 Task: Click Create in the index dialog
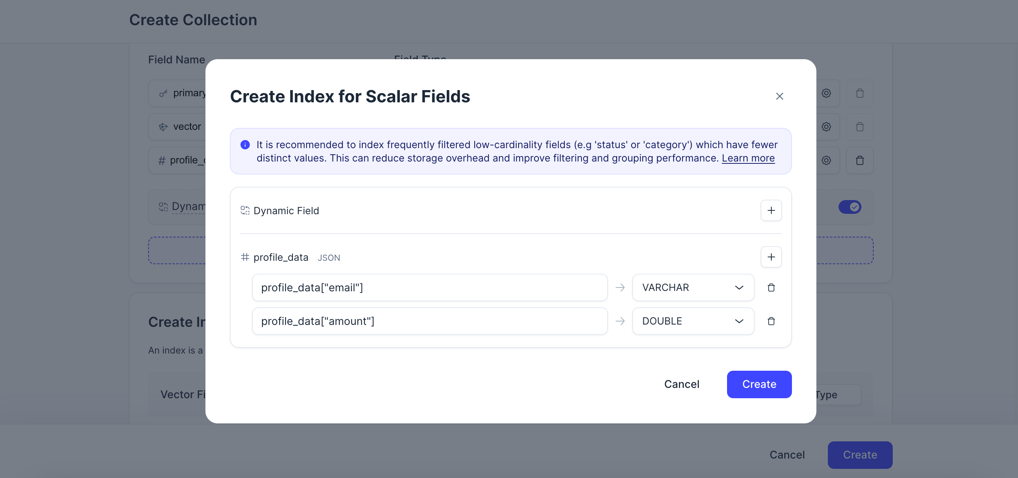pyautogui.click(x=759, y=384)
